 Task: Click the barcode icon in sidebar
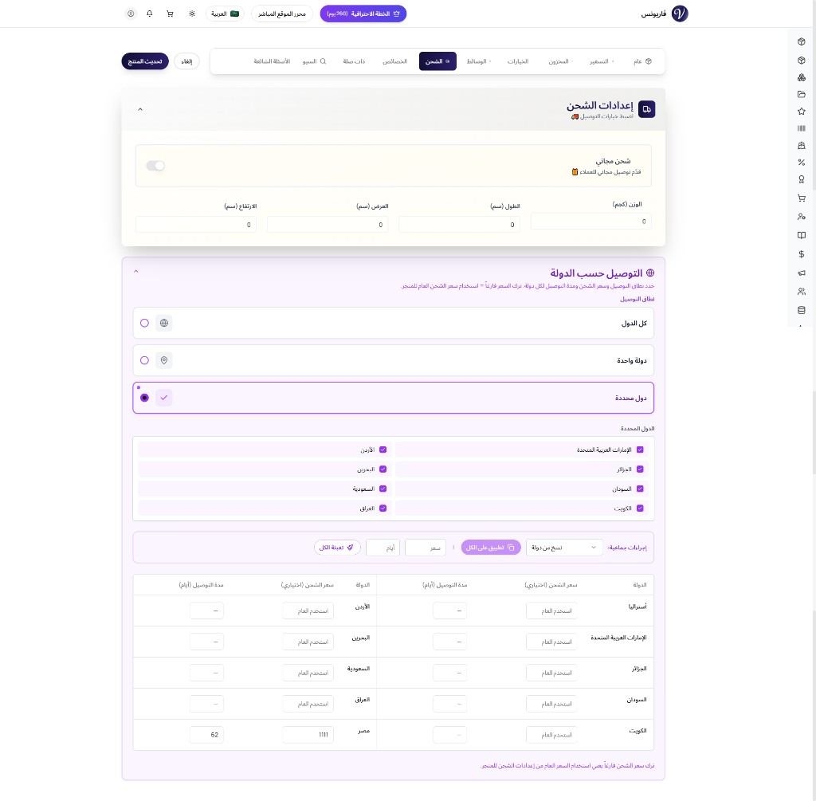(x=801, y=128)
